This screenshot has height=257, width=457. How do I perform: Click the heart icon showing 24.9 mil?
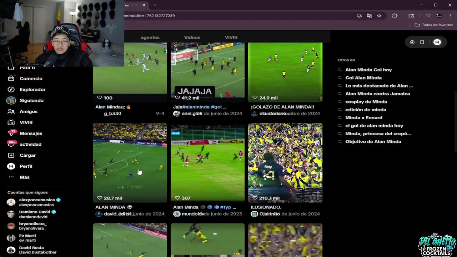pyautogui.click(x=255, y=98)
